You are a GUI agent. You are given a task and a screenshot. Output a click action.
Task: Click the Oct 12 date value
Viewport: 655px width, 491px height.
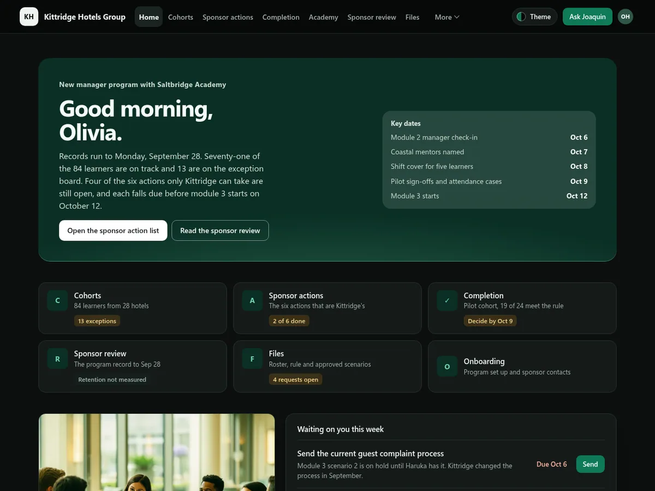point(577,196)
